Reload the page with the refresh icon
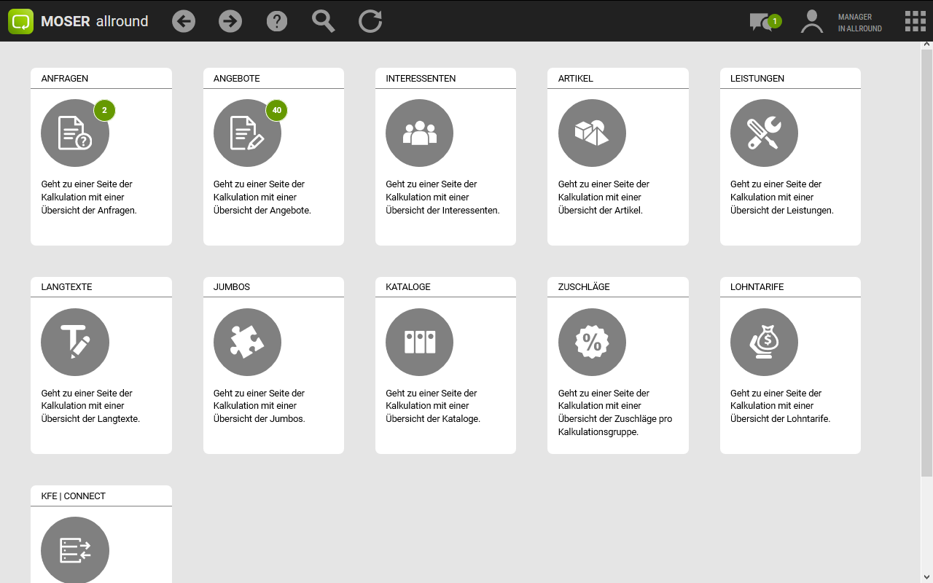 (x=370, y=21)
